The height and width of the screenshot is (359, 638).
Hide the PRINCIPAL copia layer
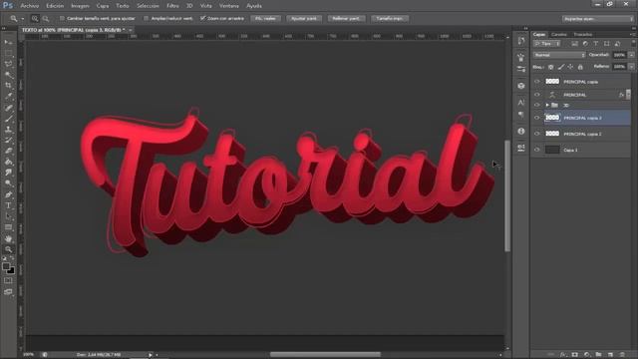(537, 82)
